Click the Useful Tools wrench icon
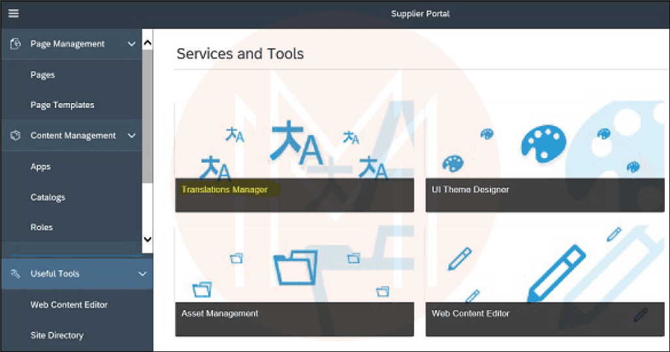 (16, 274)
